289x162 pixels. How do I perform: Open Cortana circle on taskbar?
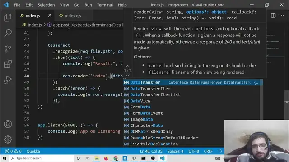point(78,158)
